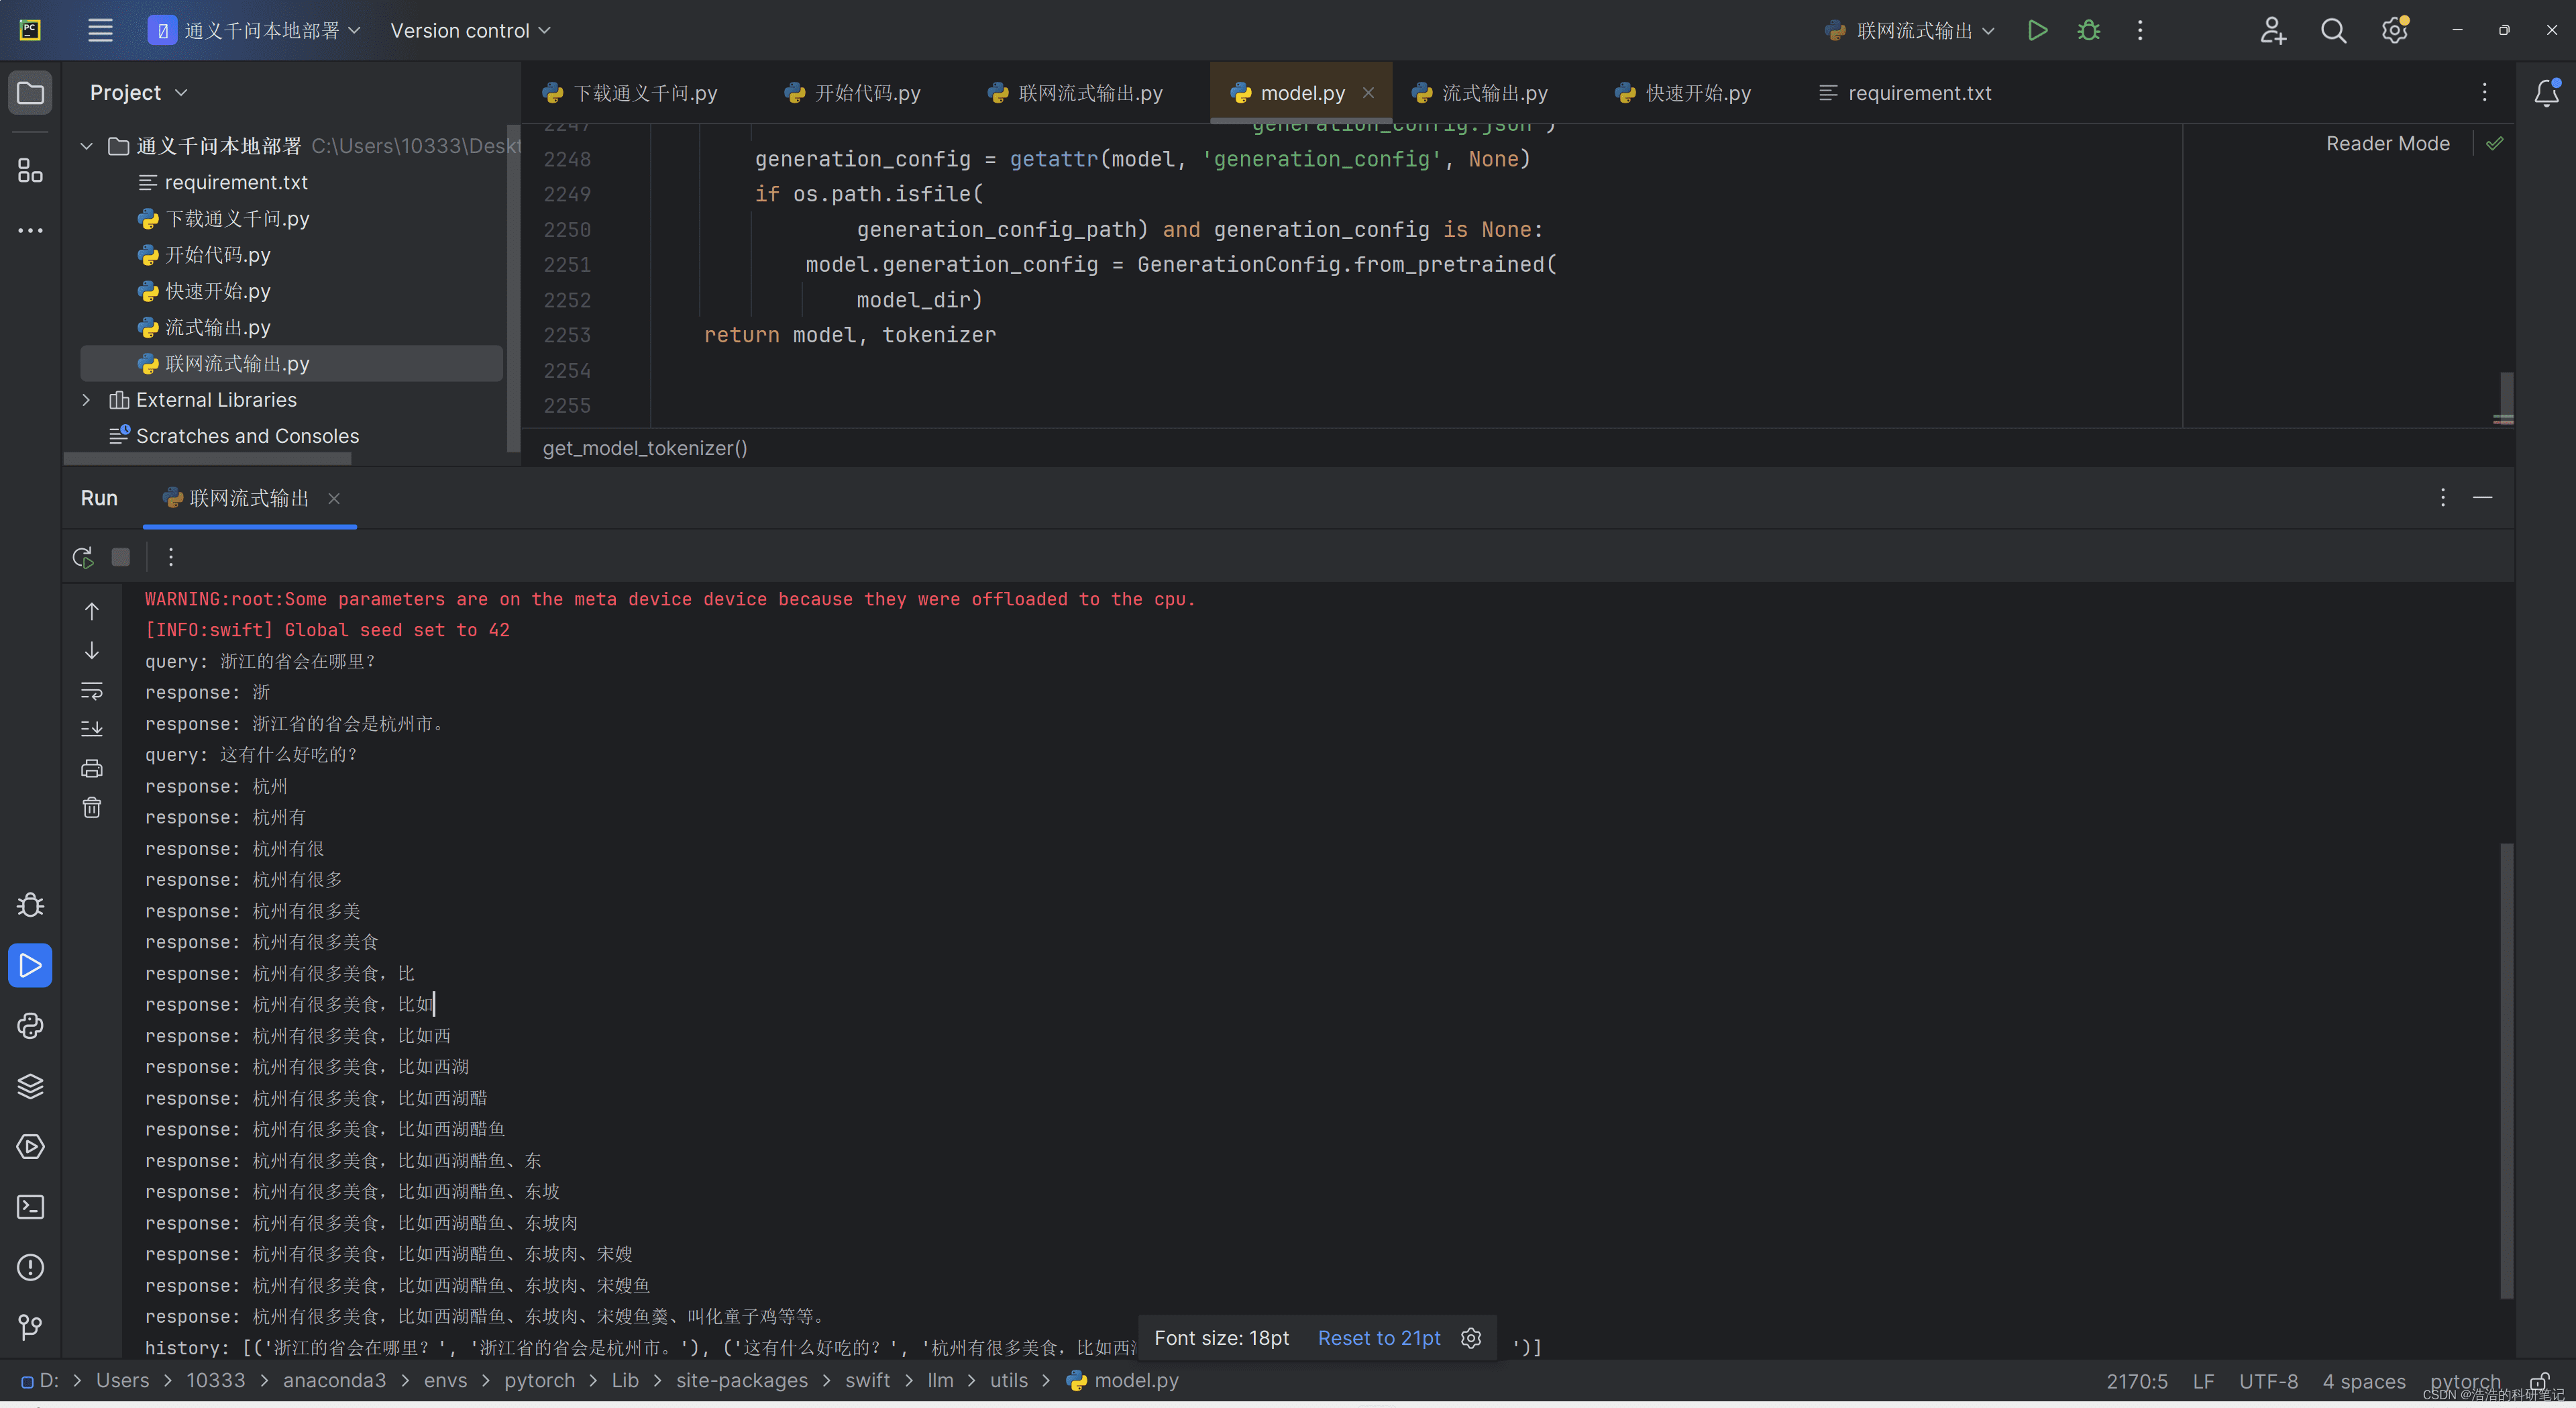Image resolution: width=2576 pixels, height=1408 pixels.
Task: Close the 联网流式输出 run tab
Action: point(334,499)
